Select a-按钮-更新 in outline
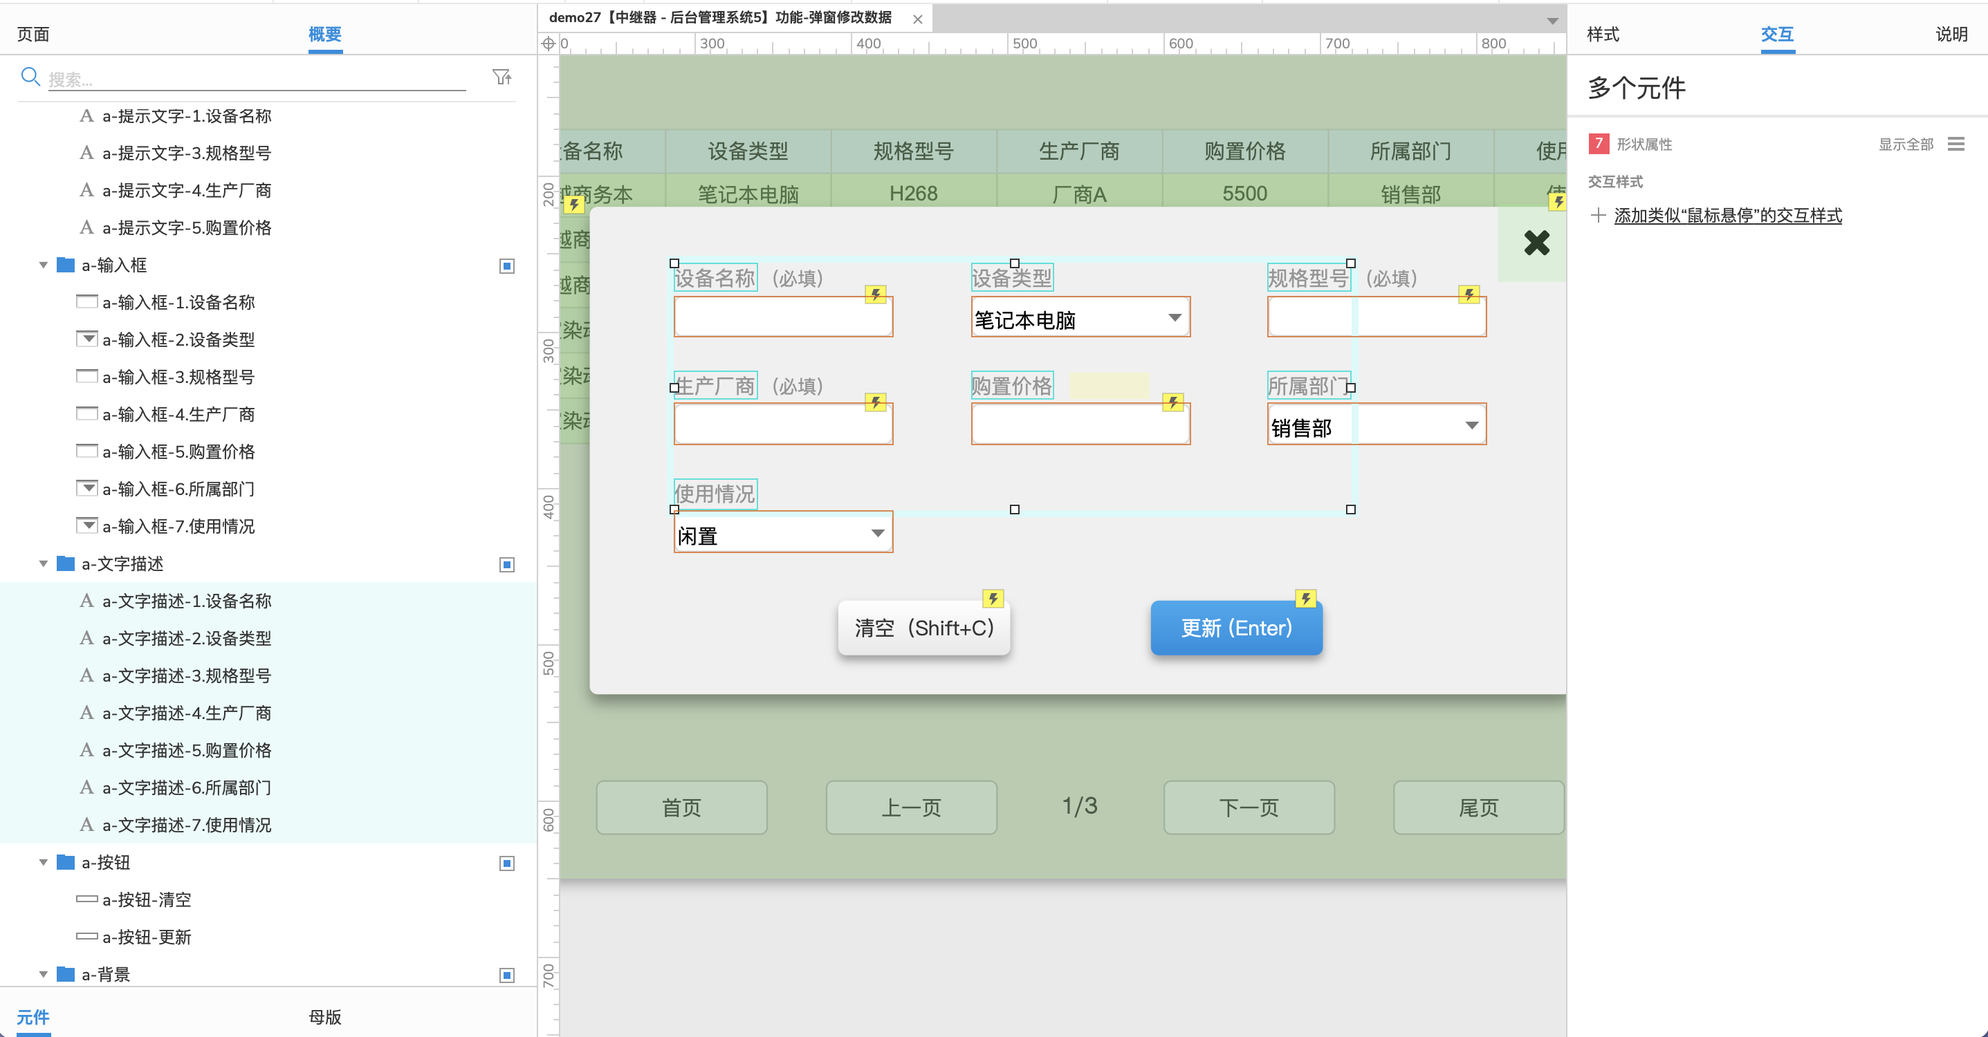This screenshot has width=1988, height=1037. click(147, 937)
